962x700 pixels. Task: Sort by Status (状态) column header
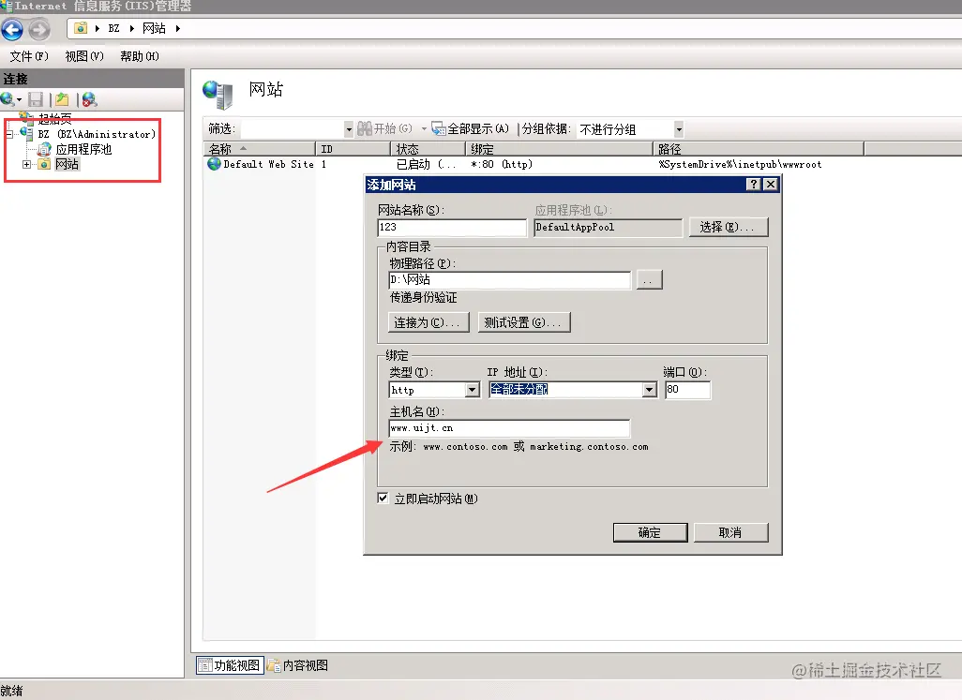[428, 149]
